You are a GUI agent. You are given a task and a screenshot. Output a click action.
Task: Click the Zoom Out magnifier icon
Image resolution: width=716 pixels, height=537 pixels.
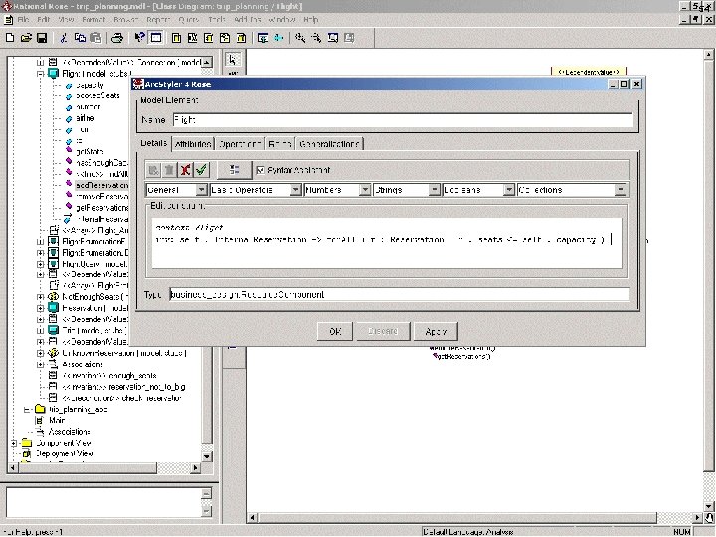[316, 38]
